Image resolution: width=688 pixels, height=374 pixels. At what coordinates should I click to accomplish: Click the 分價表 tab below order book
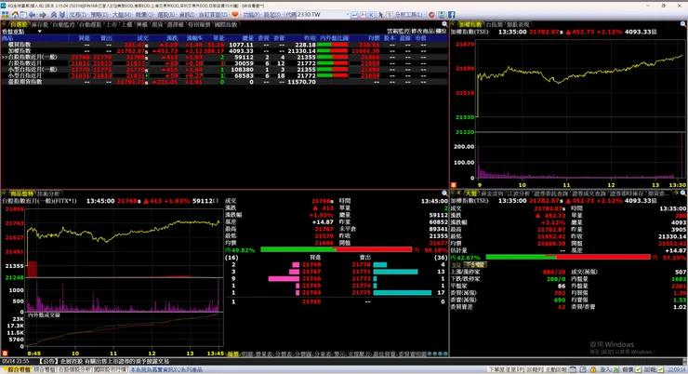point(284,354)
